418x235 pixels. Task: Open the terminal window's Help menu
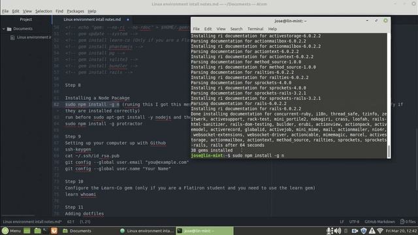coord(272,29)
